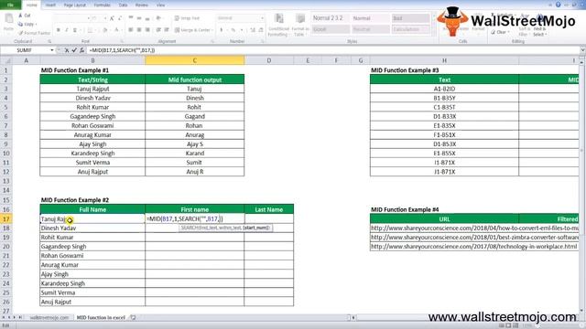This screenshot has height=329, width=586.
Task: Click Increase Decimal icon
Action: click(253, 30)
